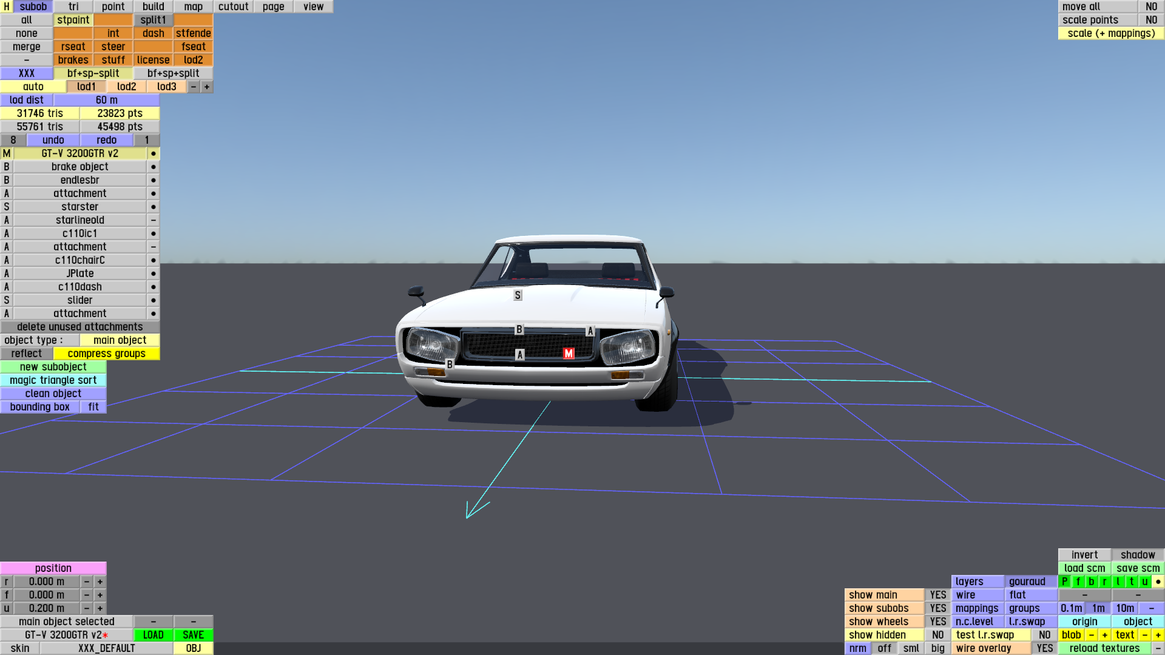The height and width of the screenshot is (655, 1165).
Task: Click the green SAVE button
Action: pos(193,635)
